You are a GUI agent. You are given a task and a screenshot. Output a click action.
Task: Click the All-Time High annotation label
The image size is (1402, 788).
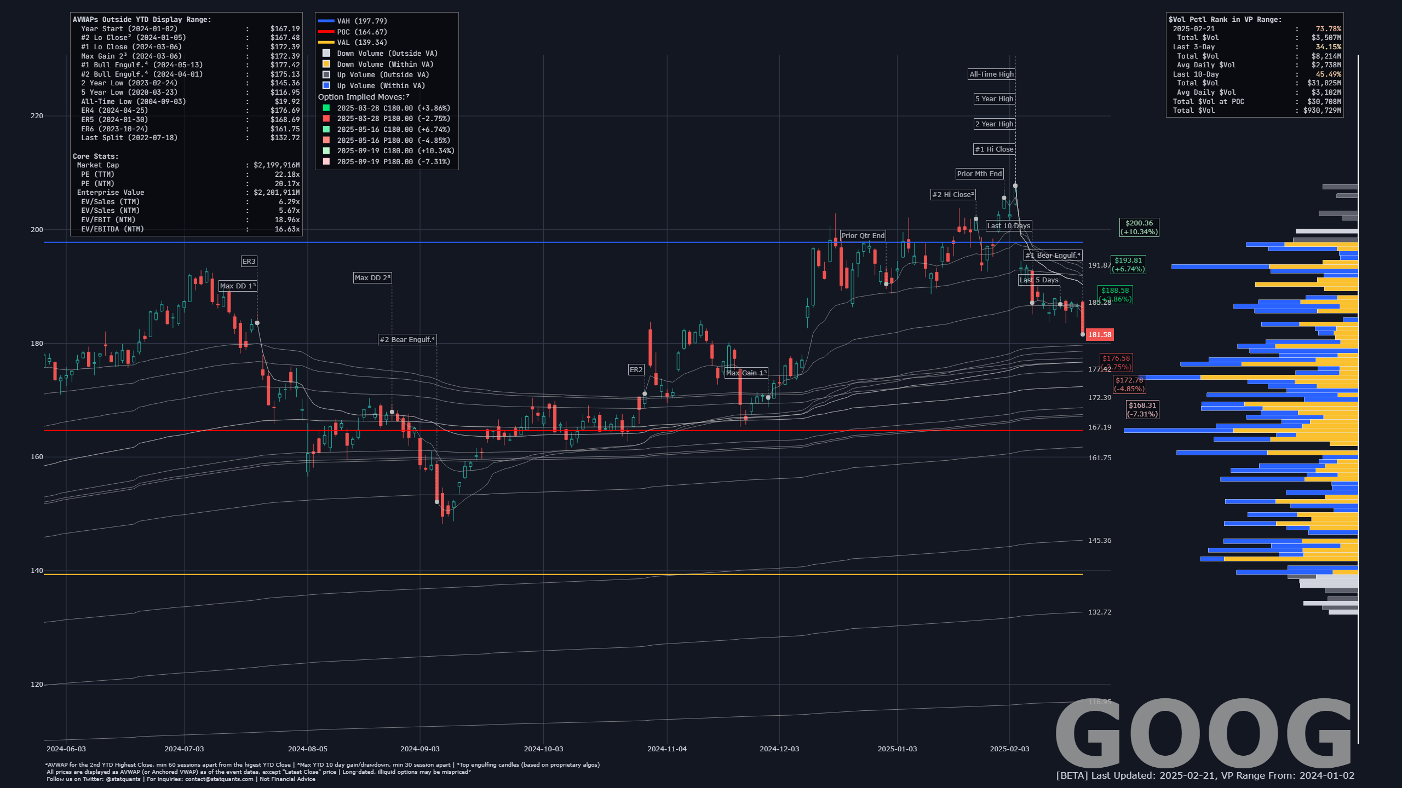[x=992, y=74]
